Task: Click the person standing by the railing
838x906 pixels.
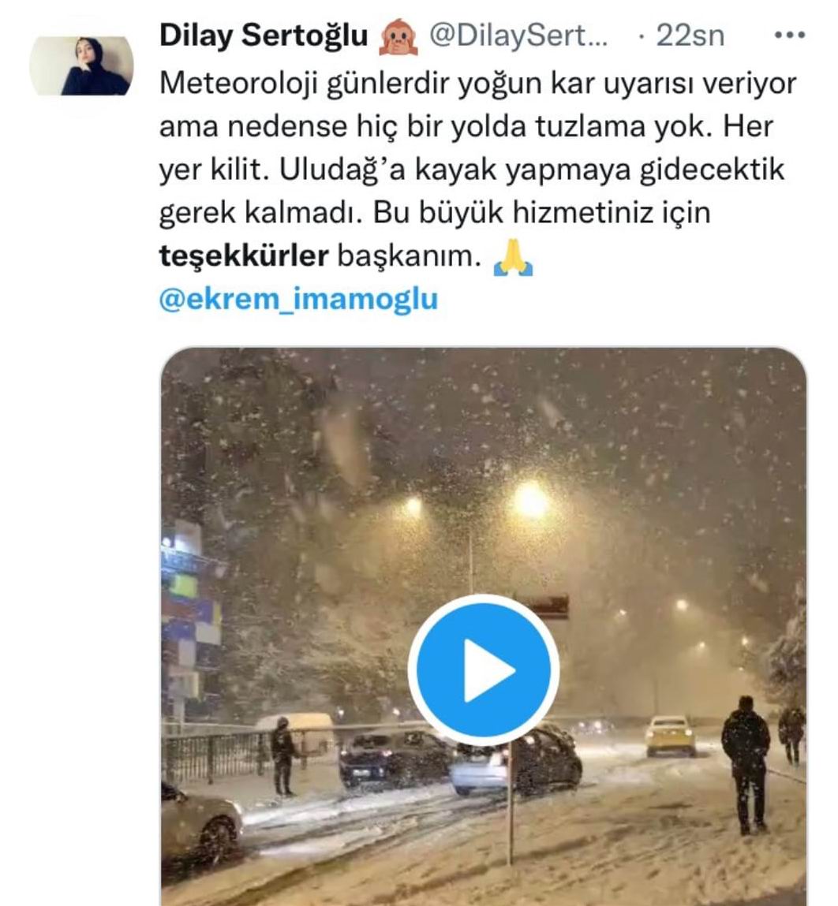Action: (x=282, y=755)
